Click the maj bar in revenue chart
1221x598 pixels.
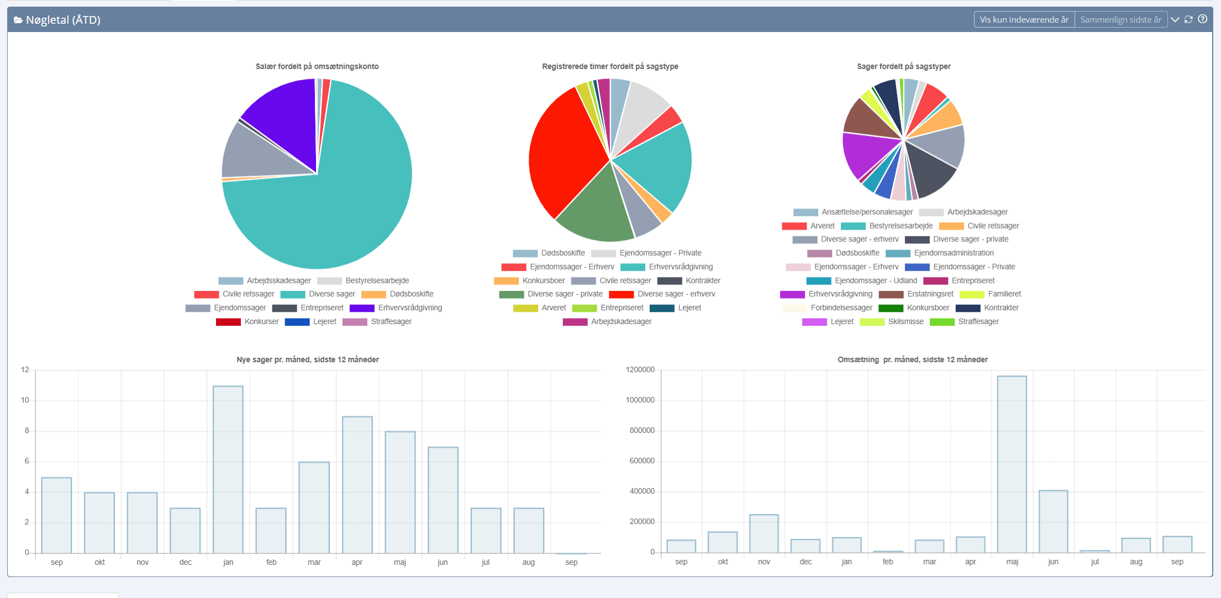point(1012,464)
